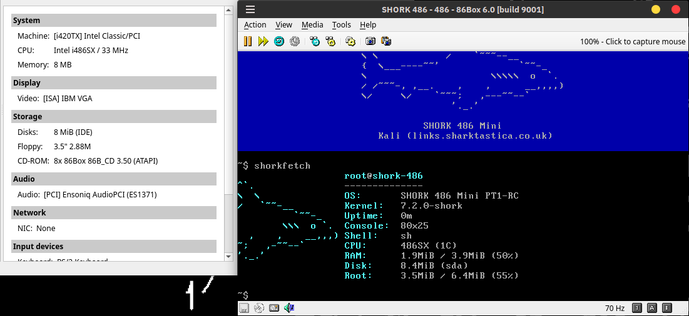Click the scroll-down arrow of the details panel
Viewport: 689px width, 316px height.
tap(228, 257)
